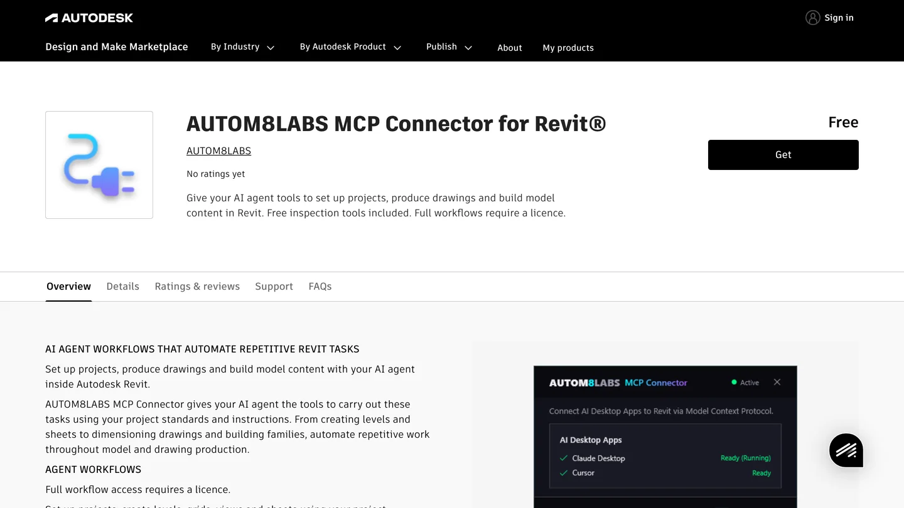Open the Publish dropdown menu
The image size is (904, 508).
pos(449,47)
